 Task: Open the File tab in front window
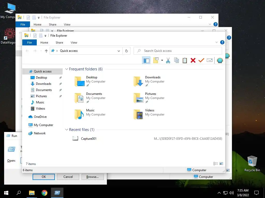tap(30, 43)
